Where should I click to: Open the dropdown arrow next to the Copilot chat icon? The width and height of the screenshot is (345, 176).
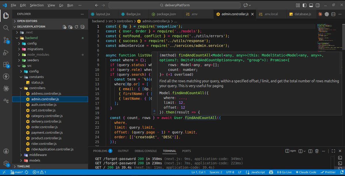250,5
